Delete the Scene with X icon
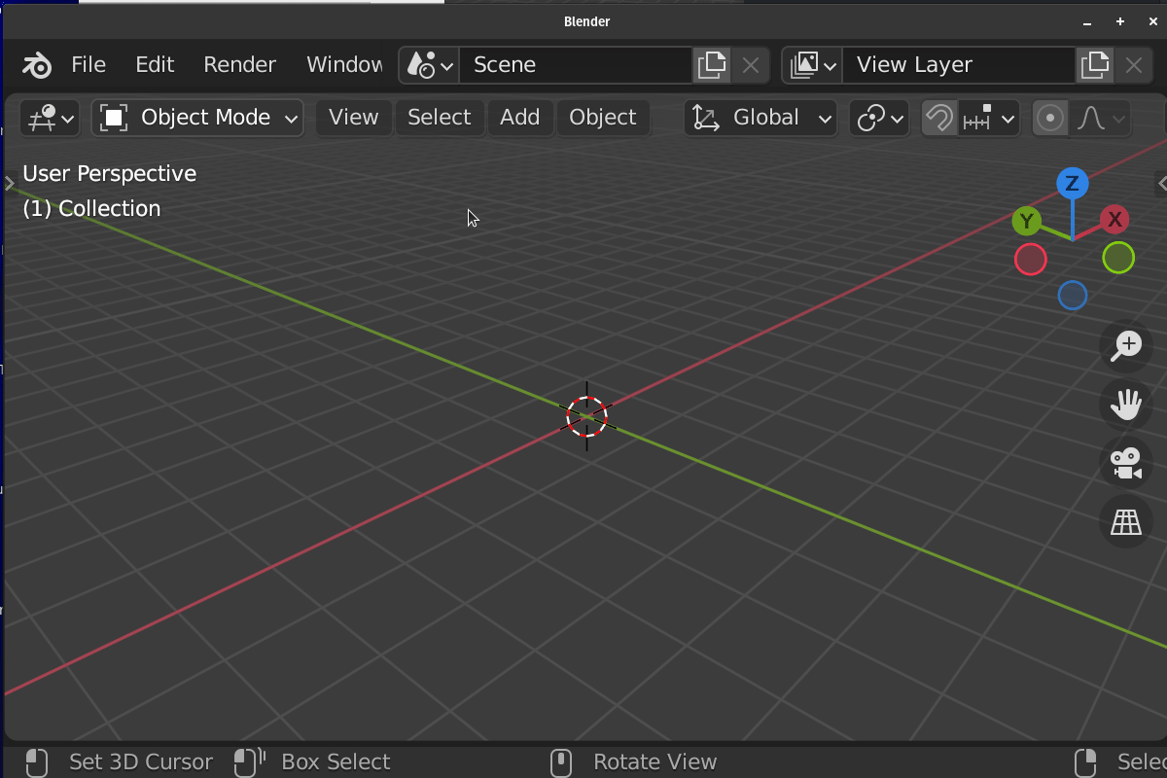The height and width of the screenshot is (778, 1167). click(x=751, y=65)
